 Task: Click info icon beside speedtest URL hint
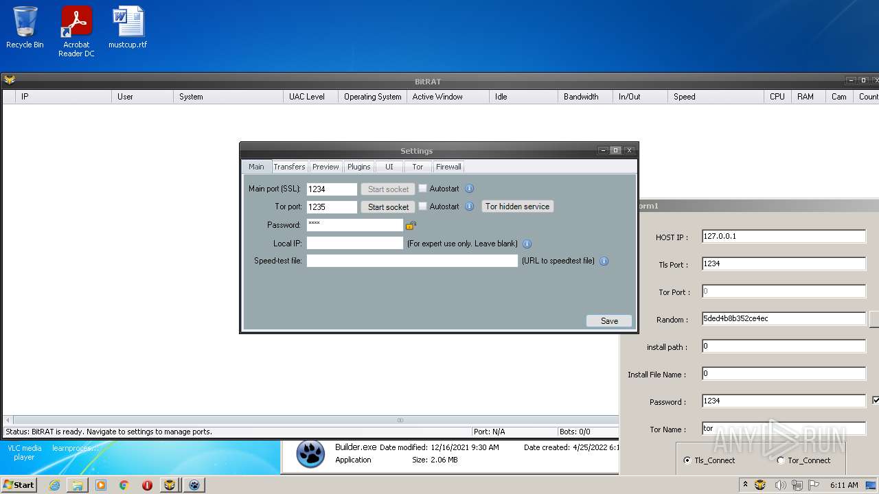click(x=604, y=261)
